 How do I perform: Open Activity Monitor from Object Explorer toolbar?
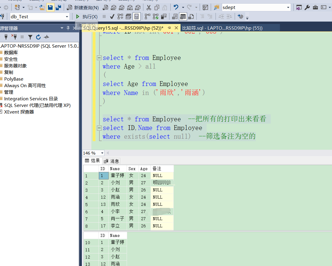pos(46,37)
